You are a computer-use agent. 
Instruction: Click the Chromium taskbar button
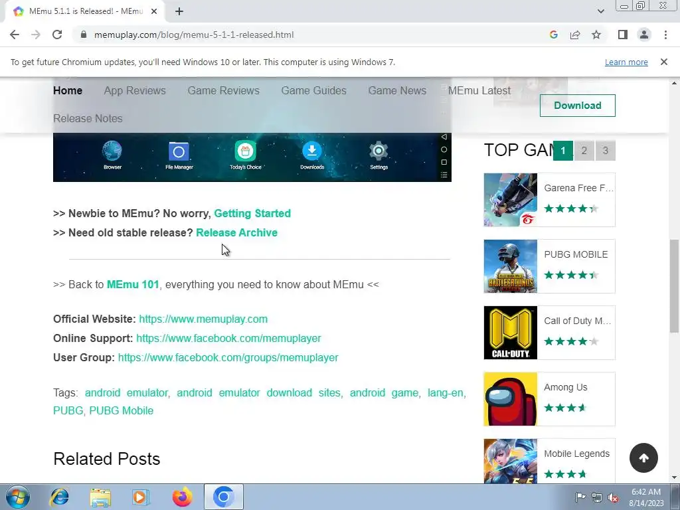click(x=223, y=497)
